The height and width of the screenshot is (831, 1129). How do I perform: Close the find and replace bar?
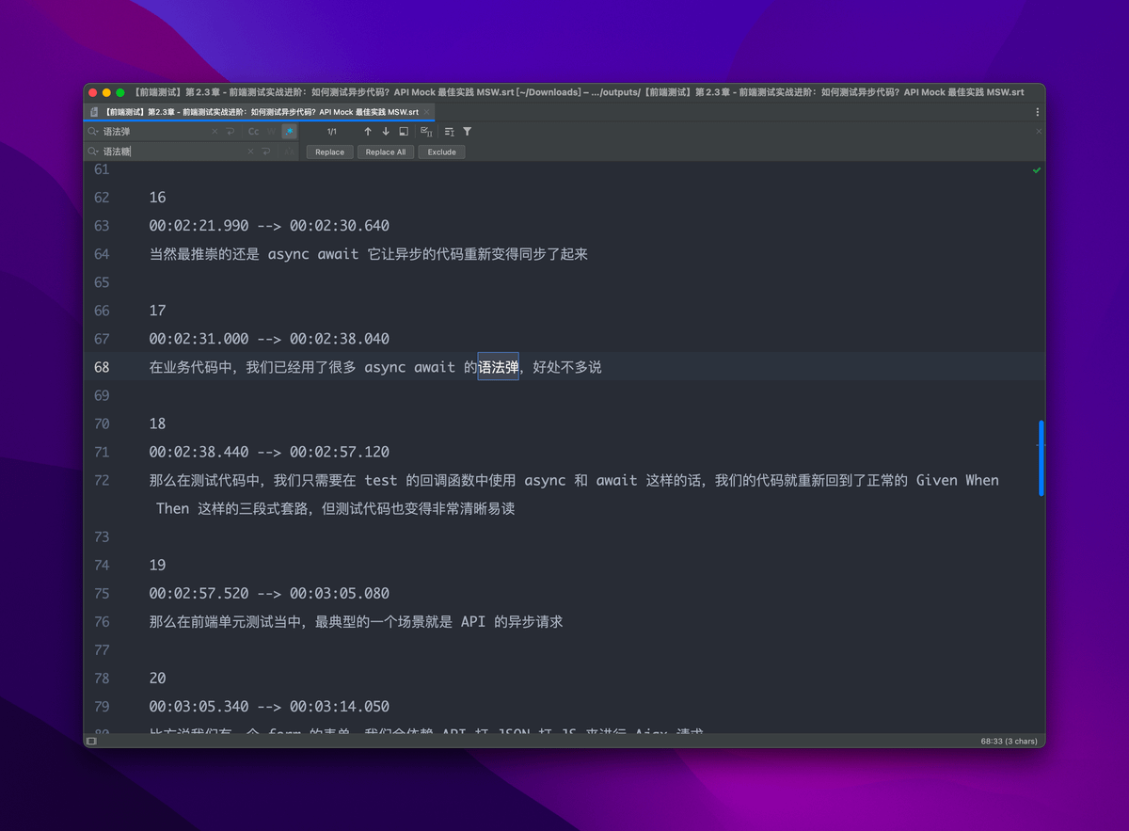pos(1039,132)
